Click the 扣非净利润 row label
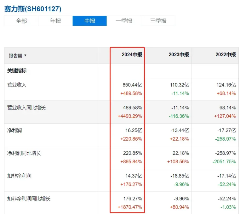The height and width of the screenshot is (214, 239). click(x=19, y=176)
